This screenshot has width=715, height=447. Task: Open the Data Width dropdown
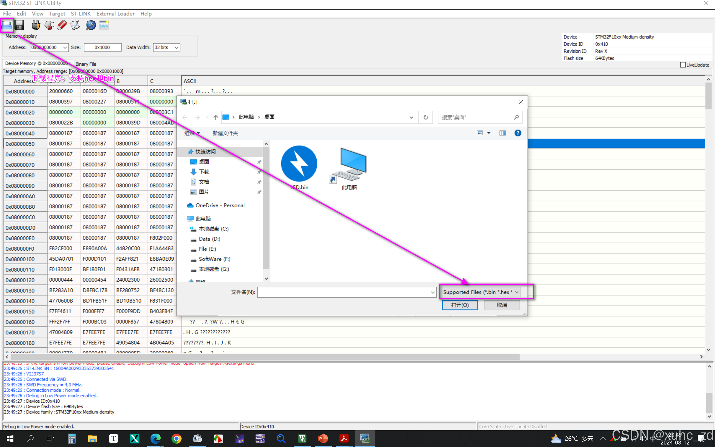click(177, 47)
